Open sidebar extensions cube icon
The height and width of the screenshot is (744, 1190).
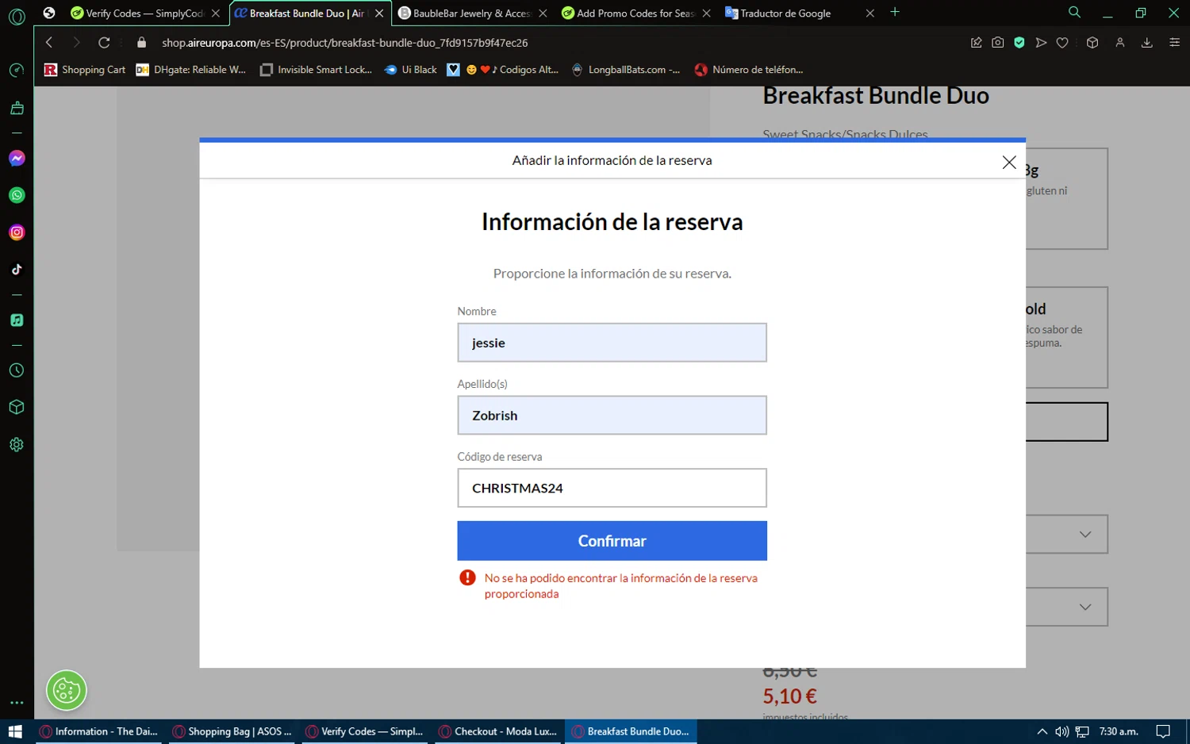click(x=17, y=407)
